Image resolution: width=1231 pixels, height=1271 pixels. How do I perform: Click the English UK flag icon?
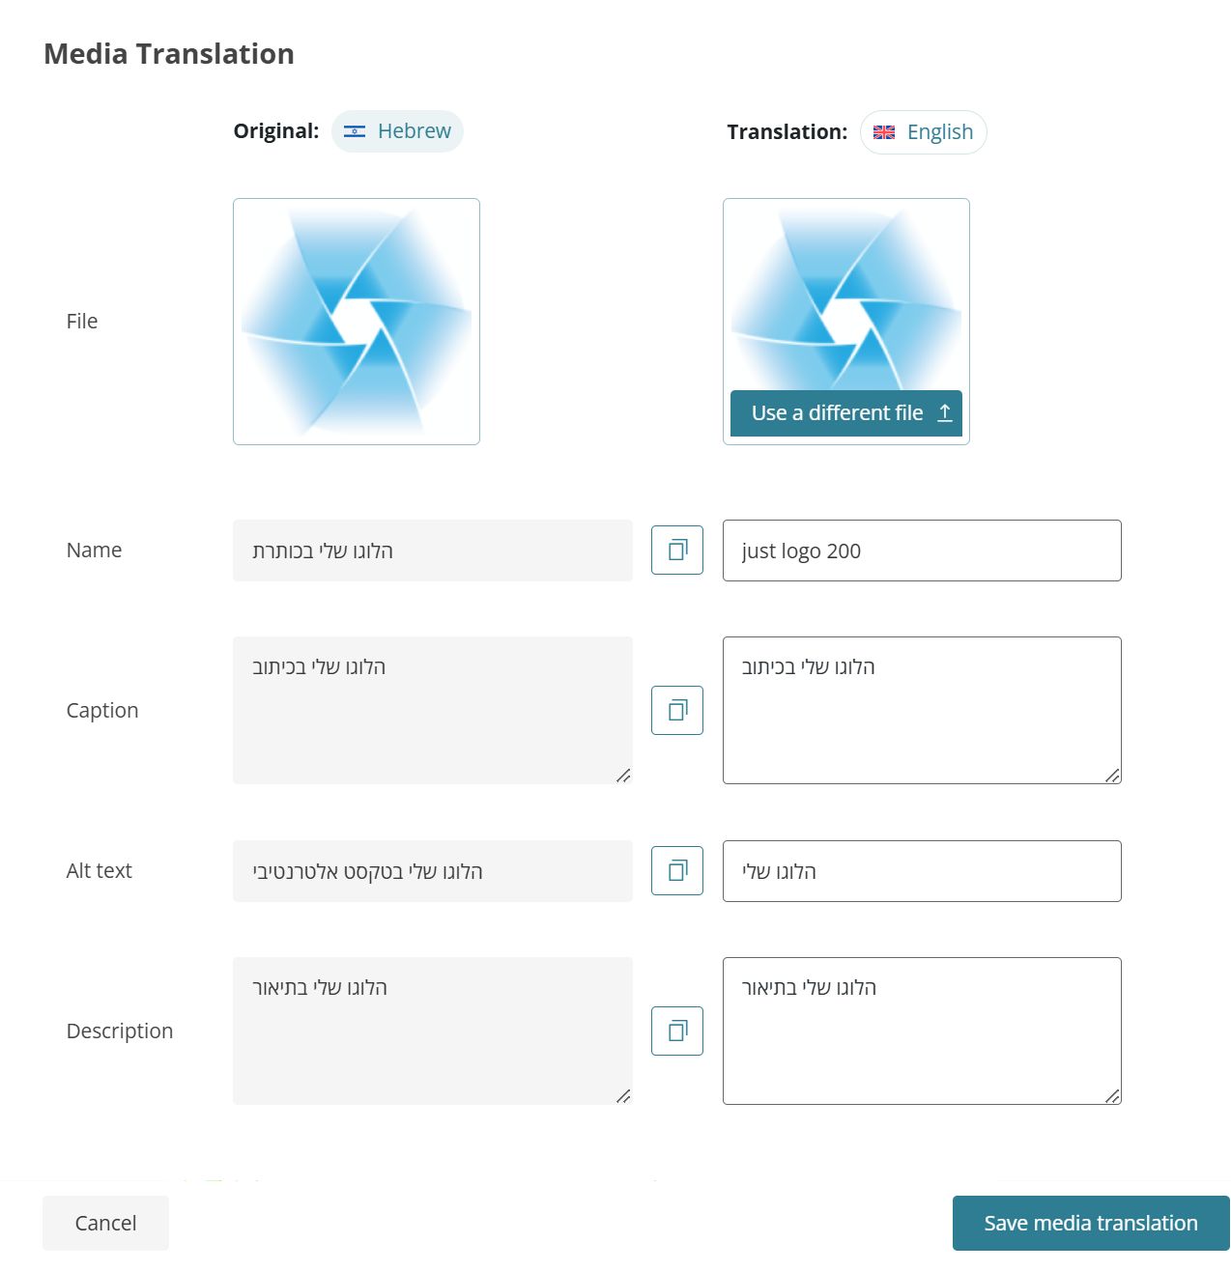point(884,132)
